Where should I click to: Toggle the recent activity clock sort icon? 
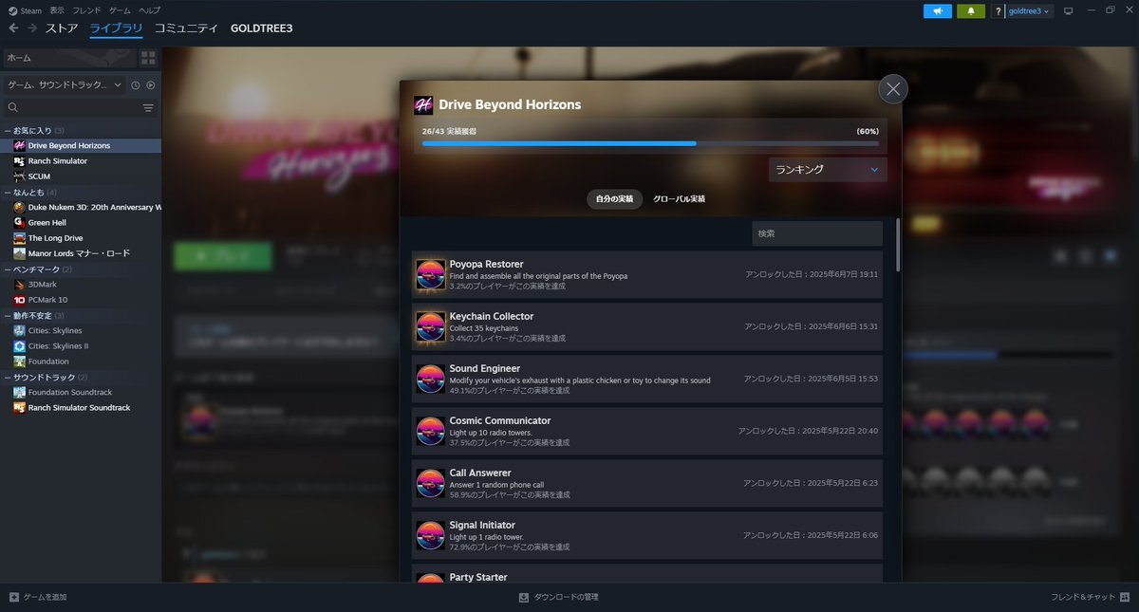(x=136, y=85)
